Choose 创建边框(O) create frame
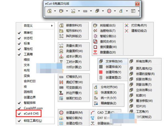 [74, 123]
